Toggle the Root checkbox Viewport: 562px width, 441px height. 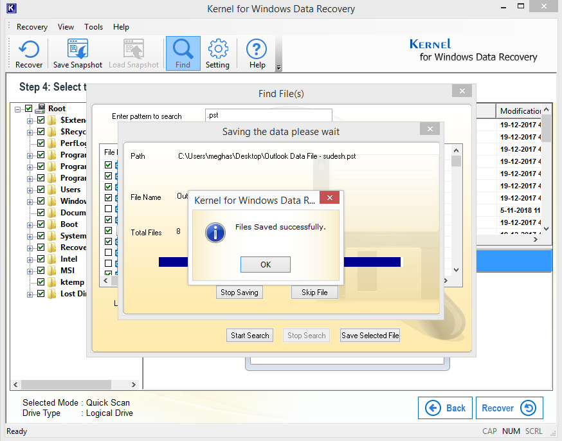tap(29, 108)
